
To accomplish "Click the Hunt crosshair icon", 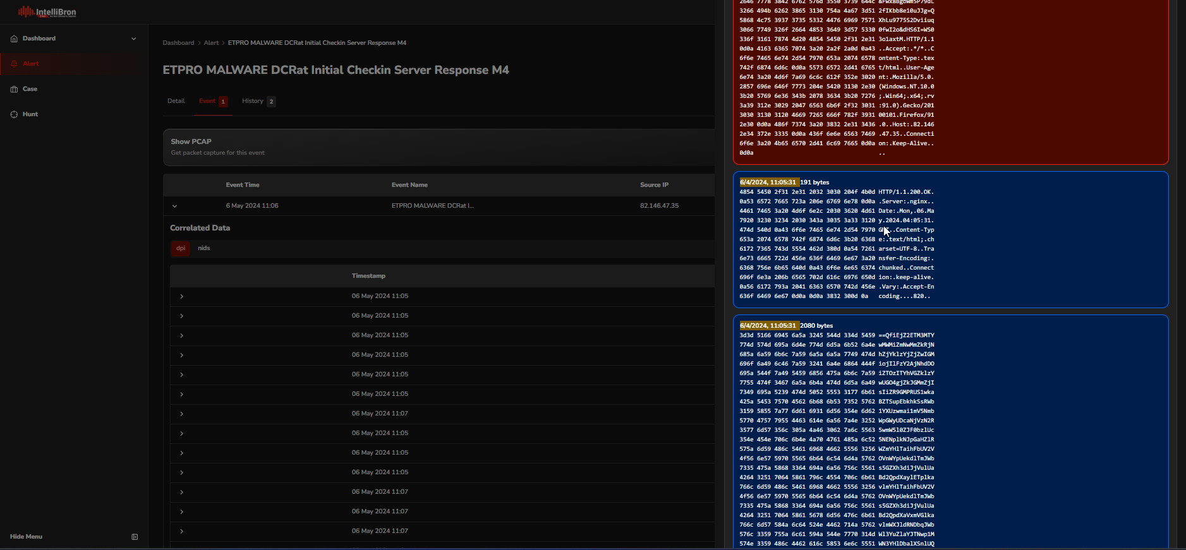I will coord(14,114).
